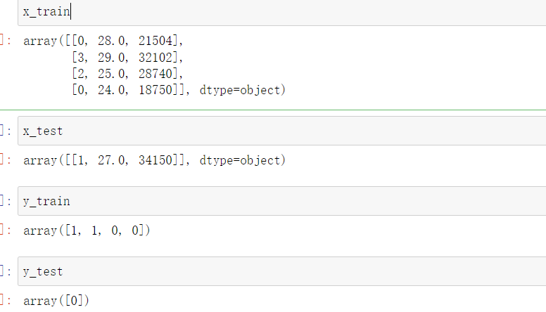546x312 pixels.
Task: Click the array([[1, 27.0, 34150]] output text
Action: point(106,160)
